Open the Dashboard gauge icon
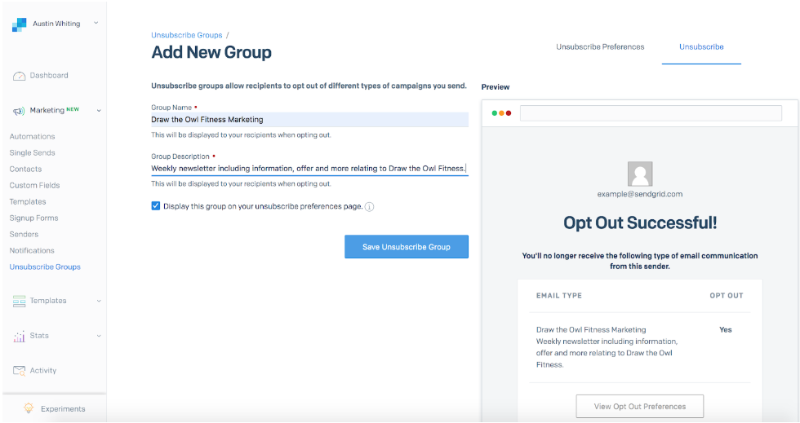Screen dimensions: 800x423 click(x=19, y=76)
